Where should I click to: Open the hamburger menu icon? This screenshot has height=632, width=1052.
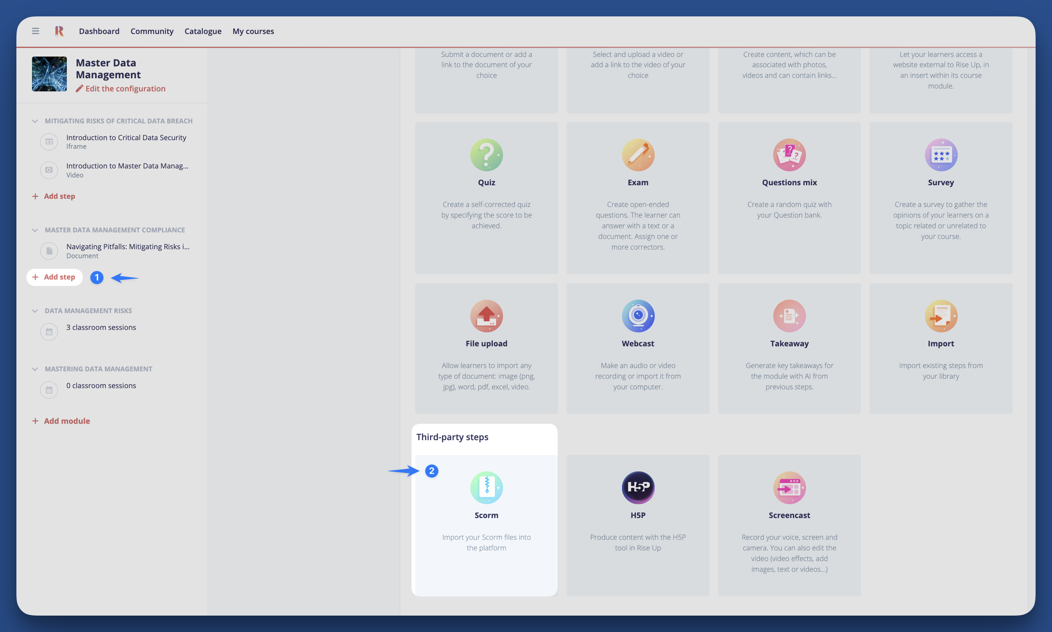pyautogui.click(x=35, y=31)
